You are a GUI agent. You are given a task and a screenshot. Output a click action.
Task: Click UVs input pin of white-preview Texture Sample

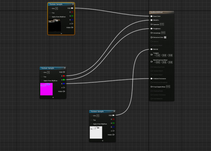point(91,115)
